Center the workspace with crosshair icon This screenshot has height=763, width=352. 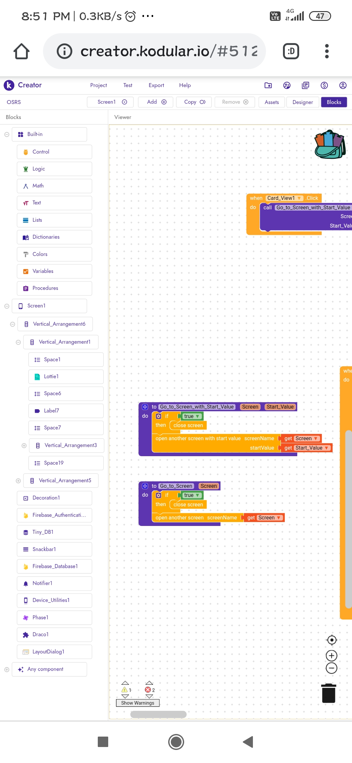coord(331,640)
